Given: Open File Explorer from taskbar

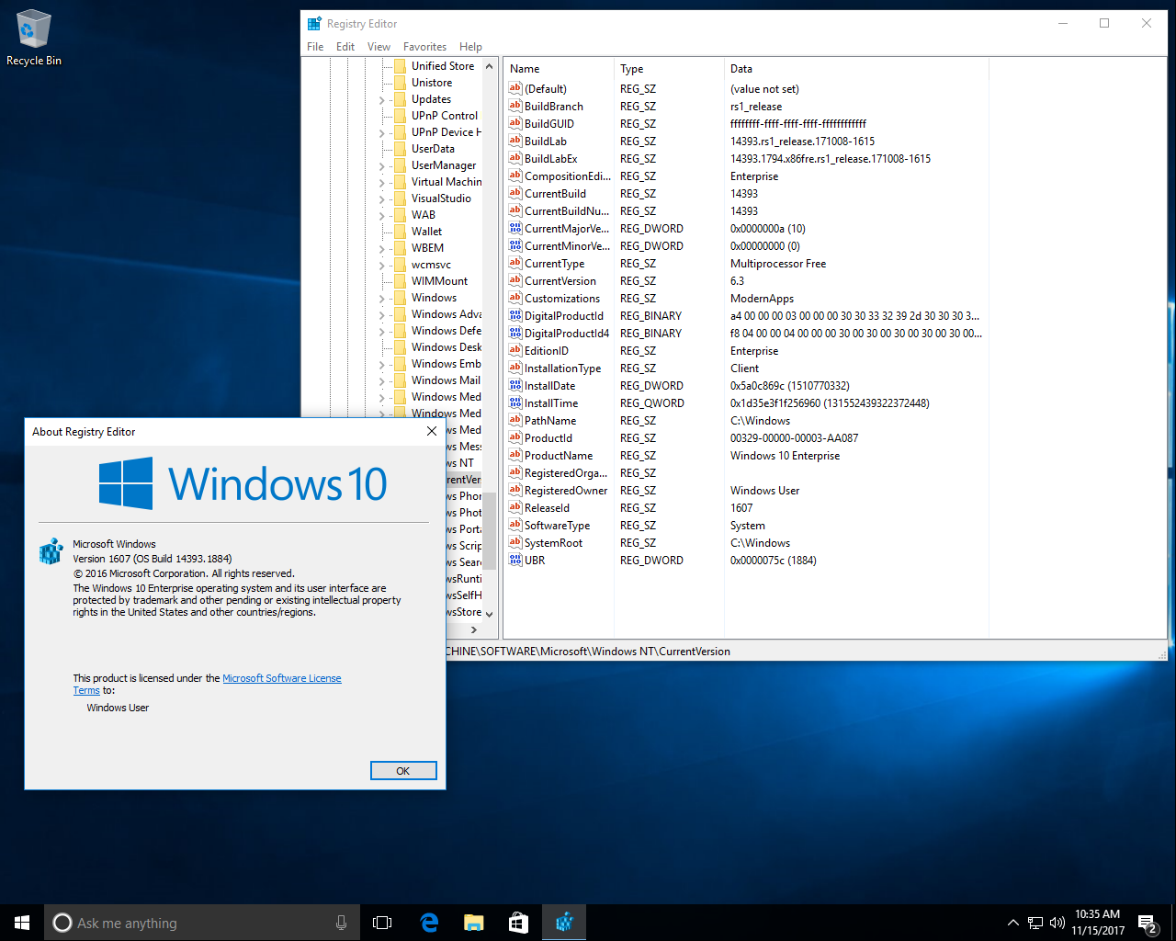Looking at the screenshot, I should pos(474,923).
